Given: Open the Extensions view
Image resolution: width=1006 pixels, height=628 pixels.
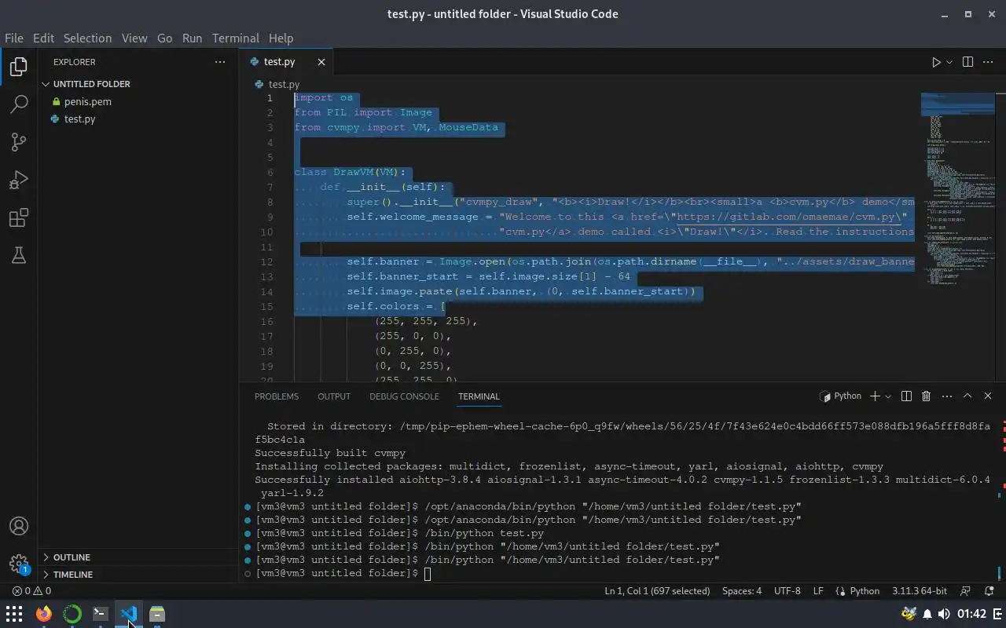Looking at the screenshot, I should pos(19,217).
